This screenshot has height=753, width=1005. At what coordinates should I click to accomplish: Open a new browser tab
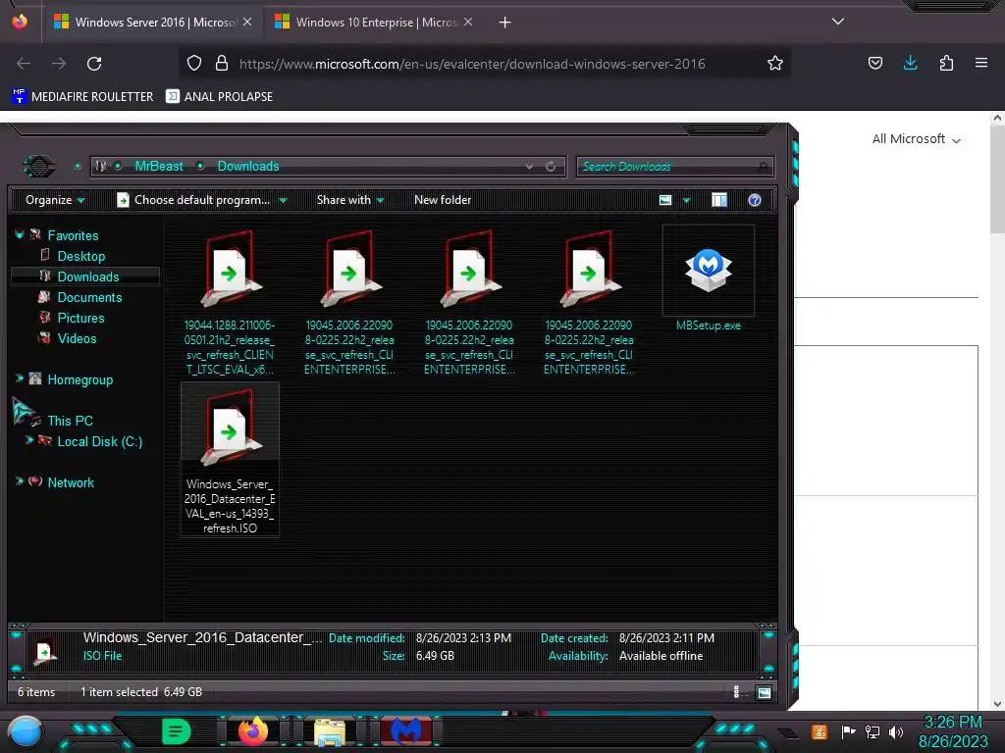pos(505,23)
